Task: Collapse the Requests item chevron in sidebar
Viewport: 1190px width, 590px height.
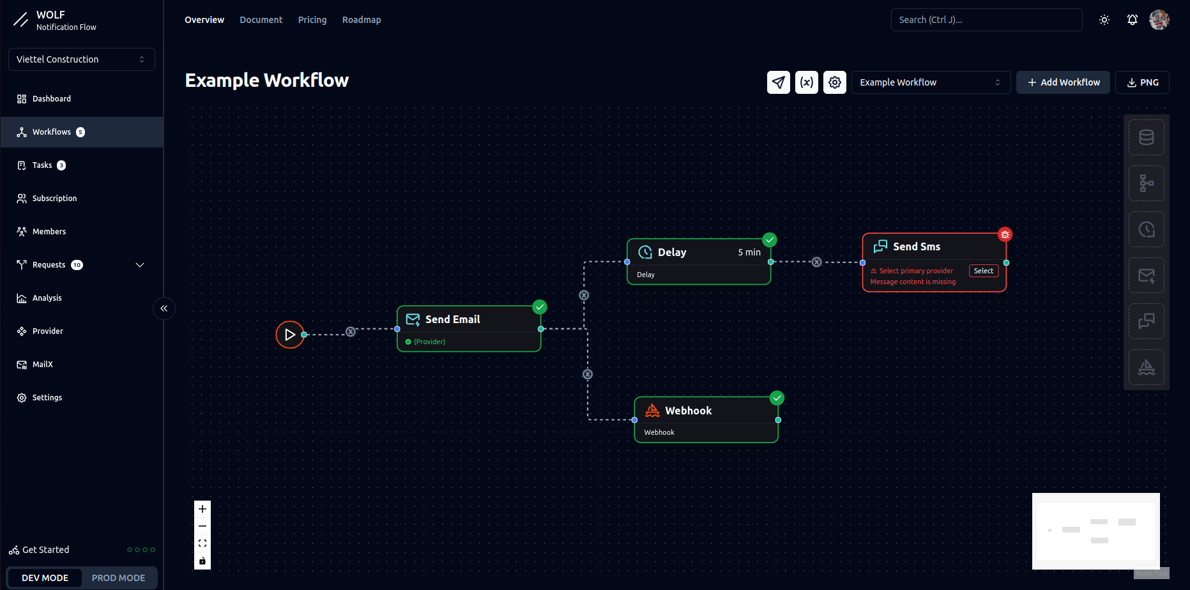Action: 140,264
